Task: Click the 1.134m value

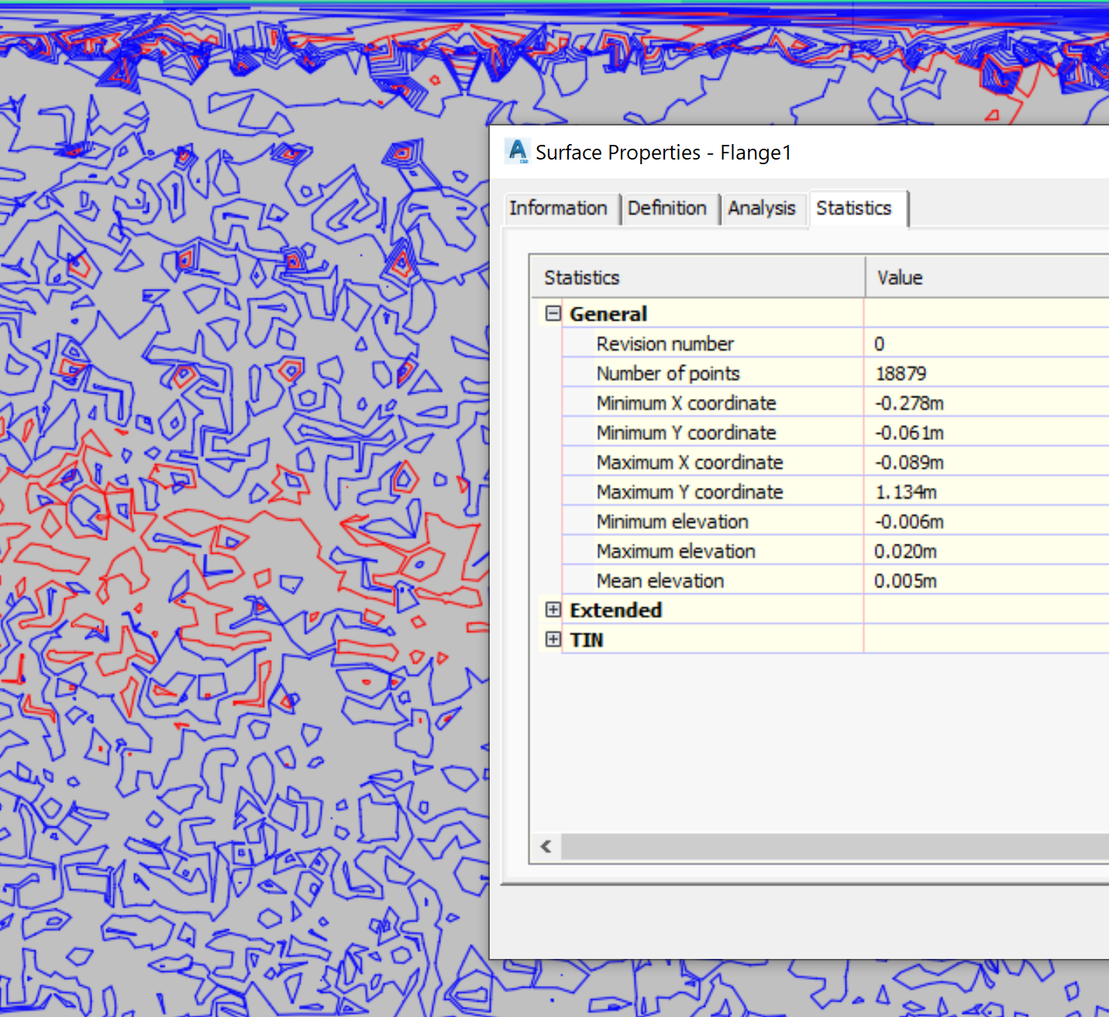Action: tap(905, 491)
